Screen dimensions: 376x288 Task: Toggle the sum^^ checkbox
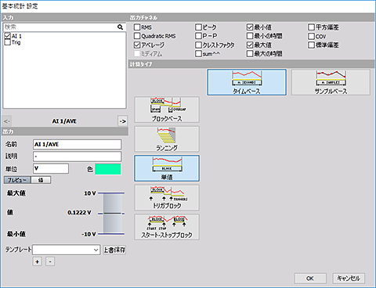[198, 53]
